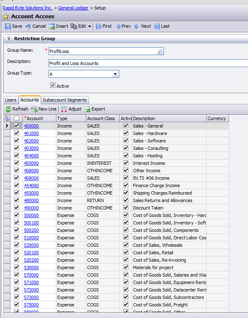Select 'Shipping Charges Reimbursed' cell

coord(169,193)
